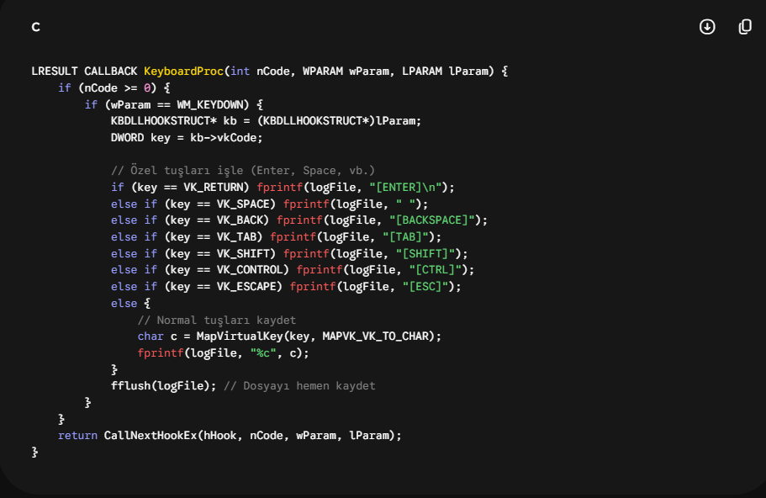Click the "[CTRL]" string literal
Image resolution: width=766 pixels, height=498 pixels.
(436, 270)
